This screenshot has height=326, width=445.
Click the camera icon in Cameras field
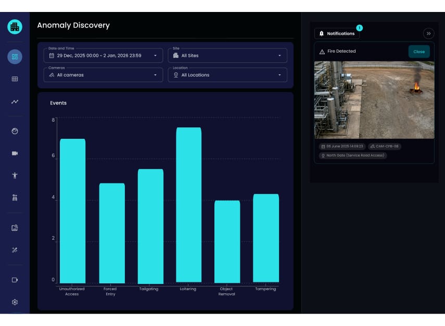(52, 75)
